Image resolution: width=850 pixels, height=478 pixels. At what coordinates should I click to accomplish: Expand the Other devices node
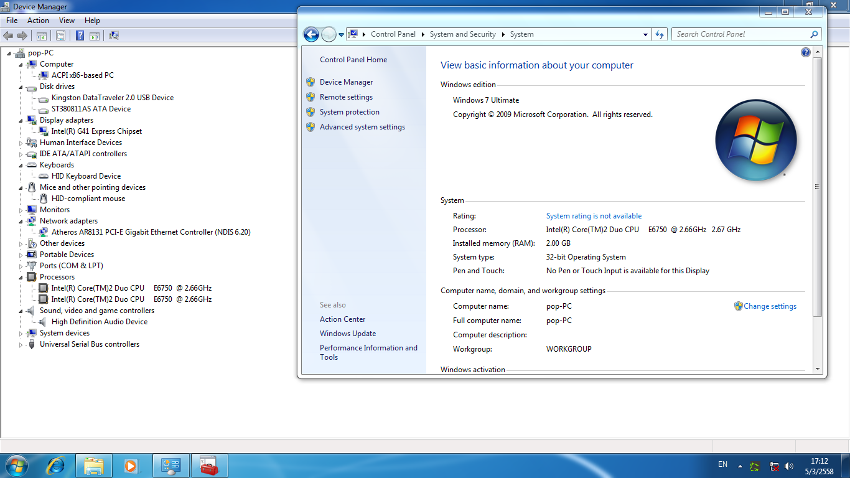(x=21, y=244)
